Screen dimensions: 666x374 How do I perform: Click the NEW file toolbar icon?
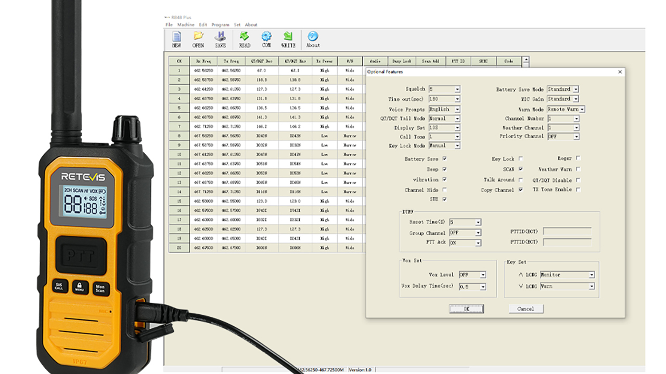177,39
